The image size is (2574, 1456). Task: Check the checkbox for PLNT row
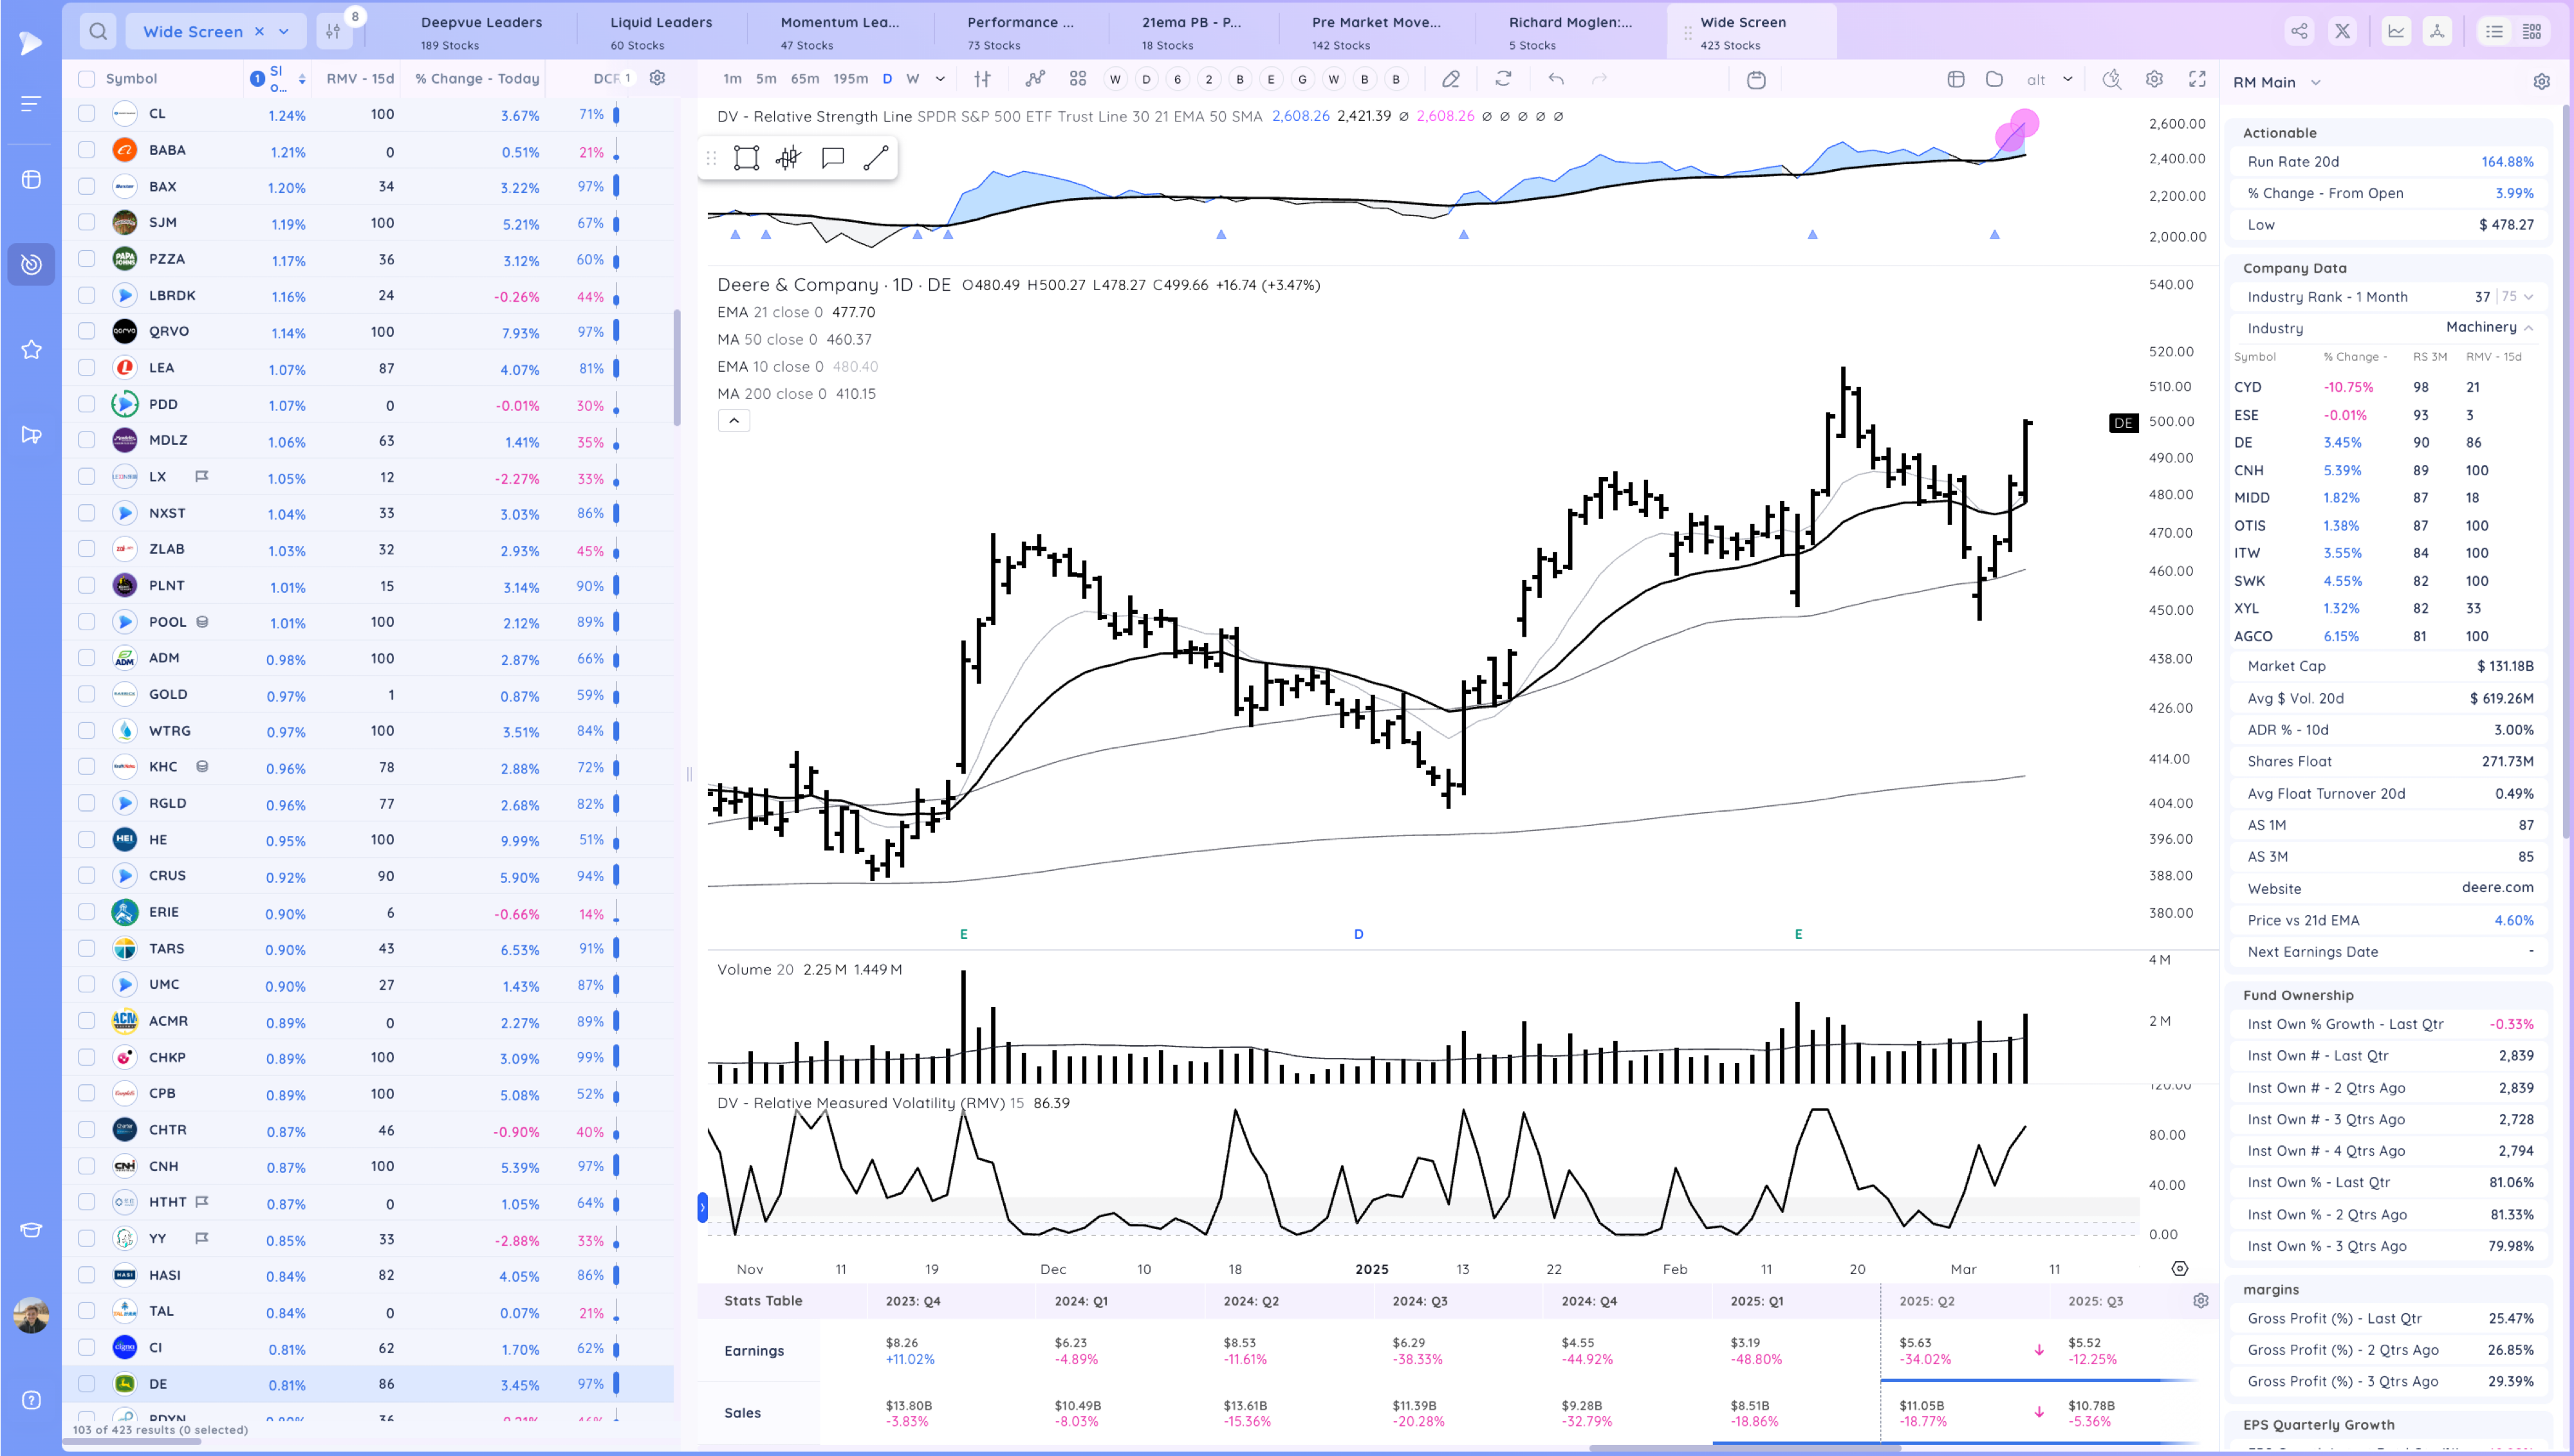pyautogui.click(x=87, y=585)
